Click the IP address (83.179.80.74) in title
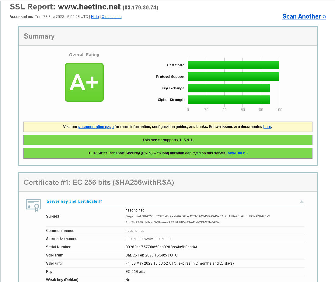Screen dimensions: 335x282 click(x=140, y=8)
